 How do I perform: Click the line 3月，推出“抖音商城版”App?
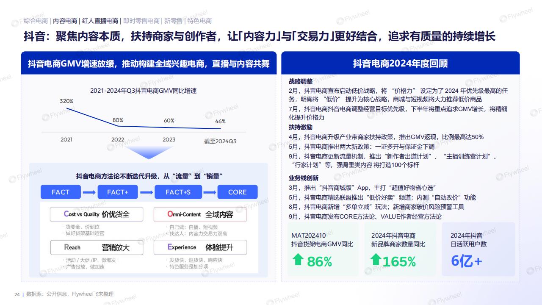coord(362,188)
